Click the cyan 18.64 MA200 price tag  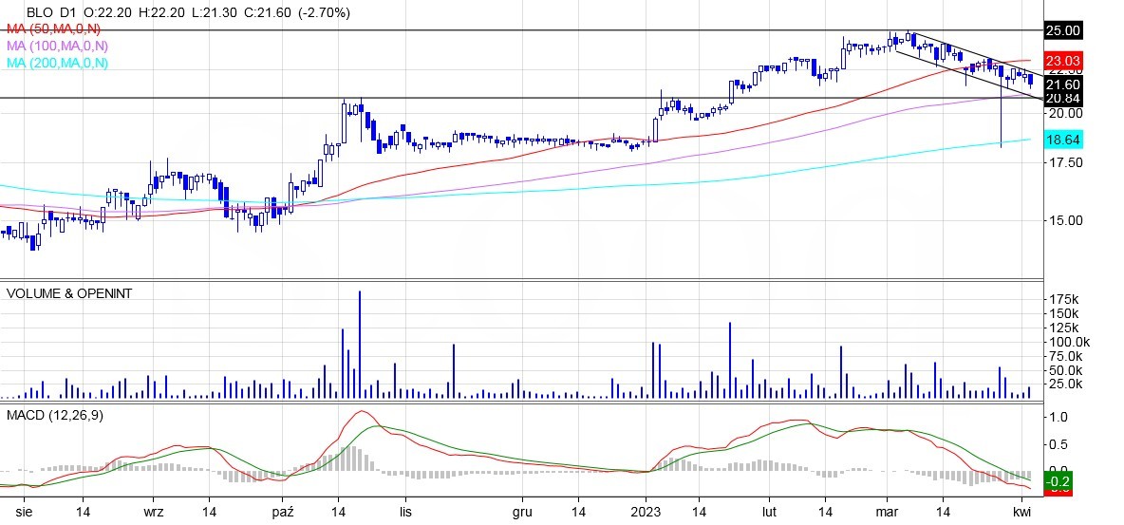tap(1062, 140)
